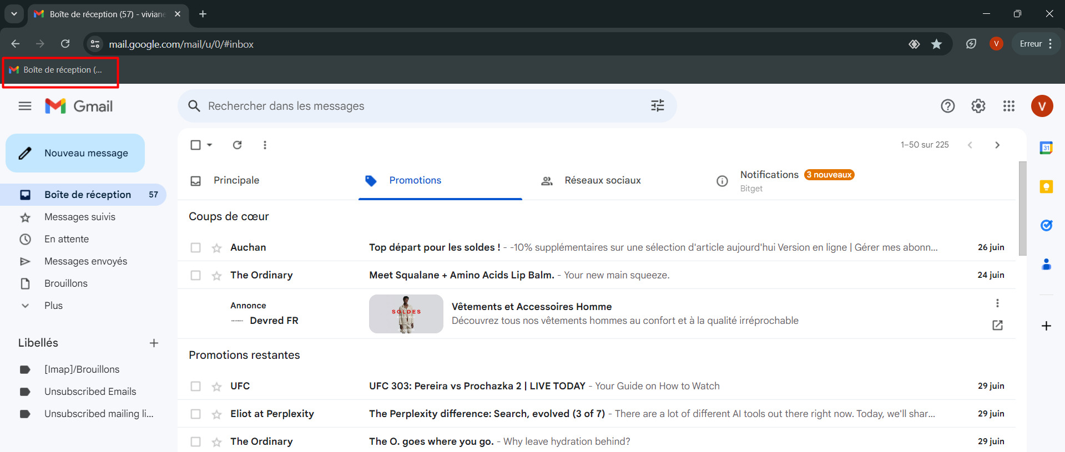Open select-all dropdown arrow
1065x452 pixels.
(x=209, y=145)
